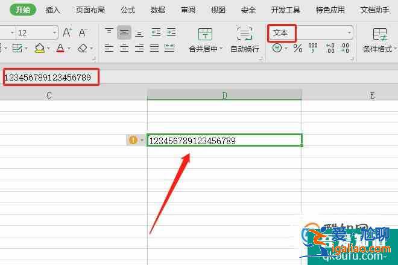
Task: Open the 审阅 tab
Action: click(188, 10)
